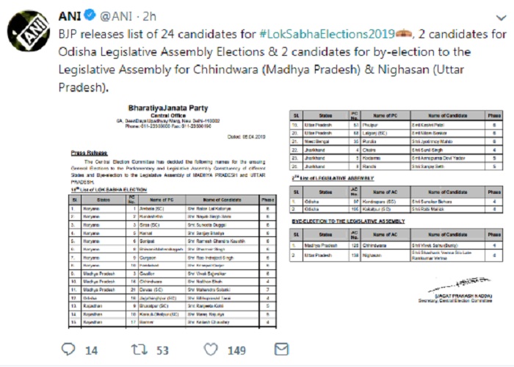Click the reply count 14
Image resolution: width=514 pixels, height=367 pixels.
92,351
